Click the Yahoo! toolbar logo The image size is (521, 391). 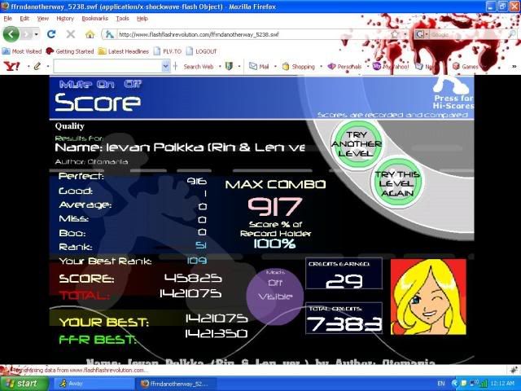(x=11, y=66)
